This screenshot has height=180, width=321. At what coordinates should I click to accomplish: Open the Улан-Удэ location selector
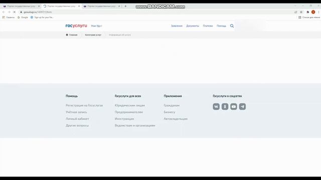(96, 26)
